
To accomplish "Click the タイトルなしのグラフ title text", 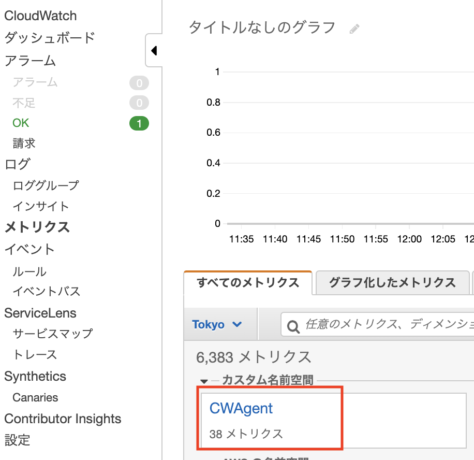I will point(262,27).
